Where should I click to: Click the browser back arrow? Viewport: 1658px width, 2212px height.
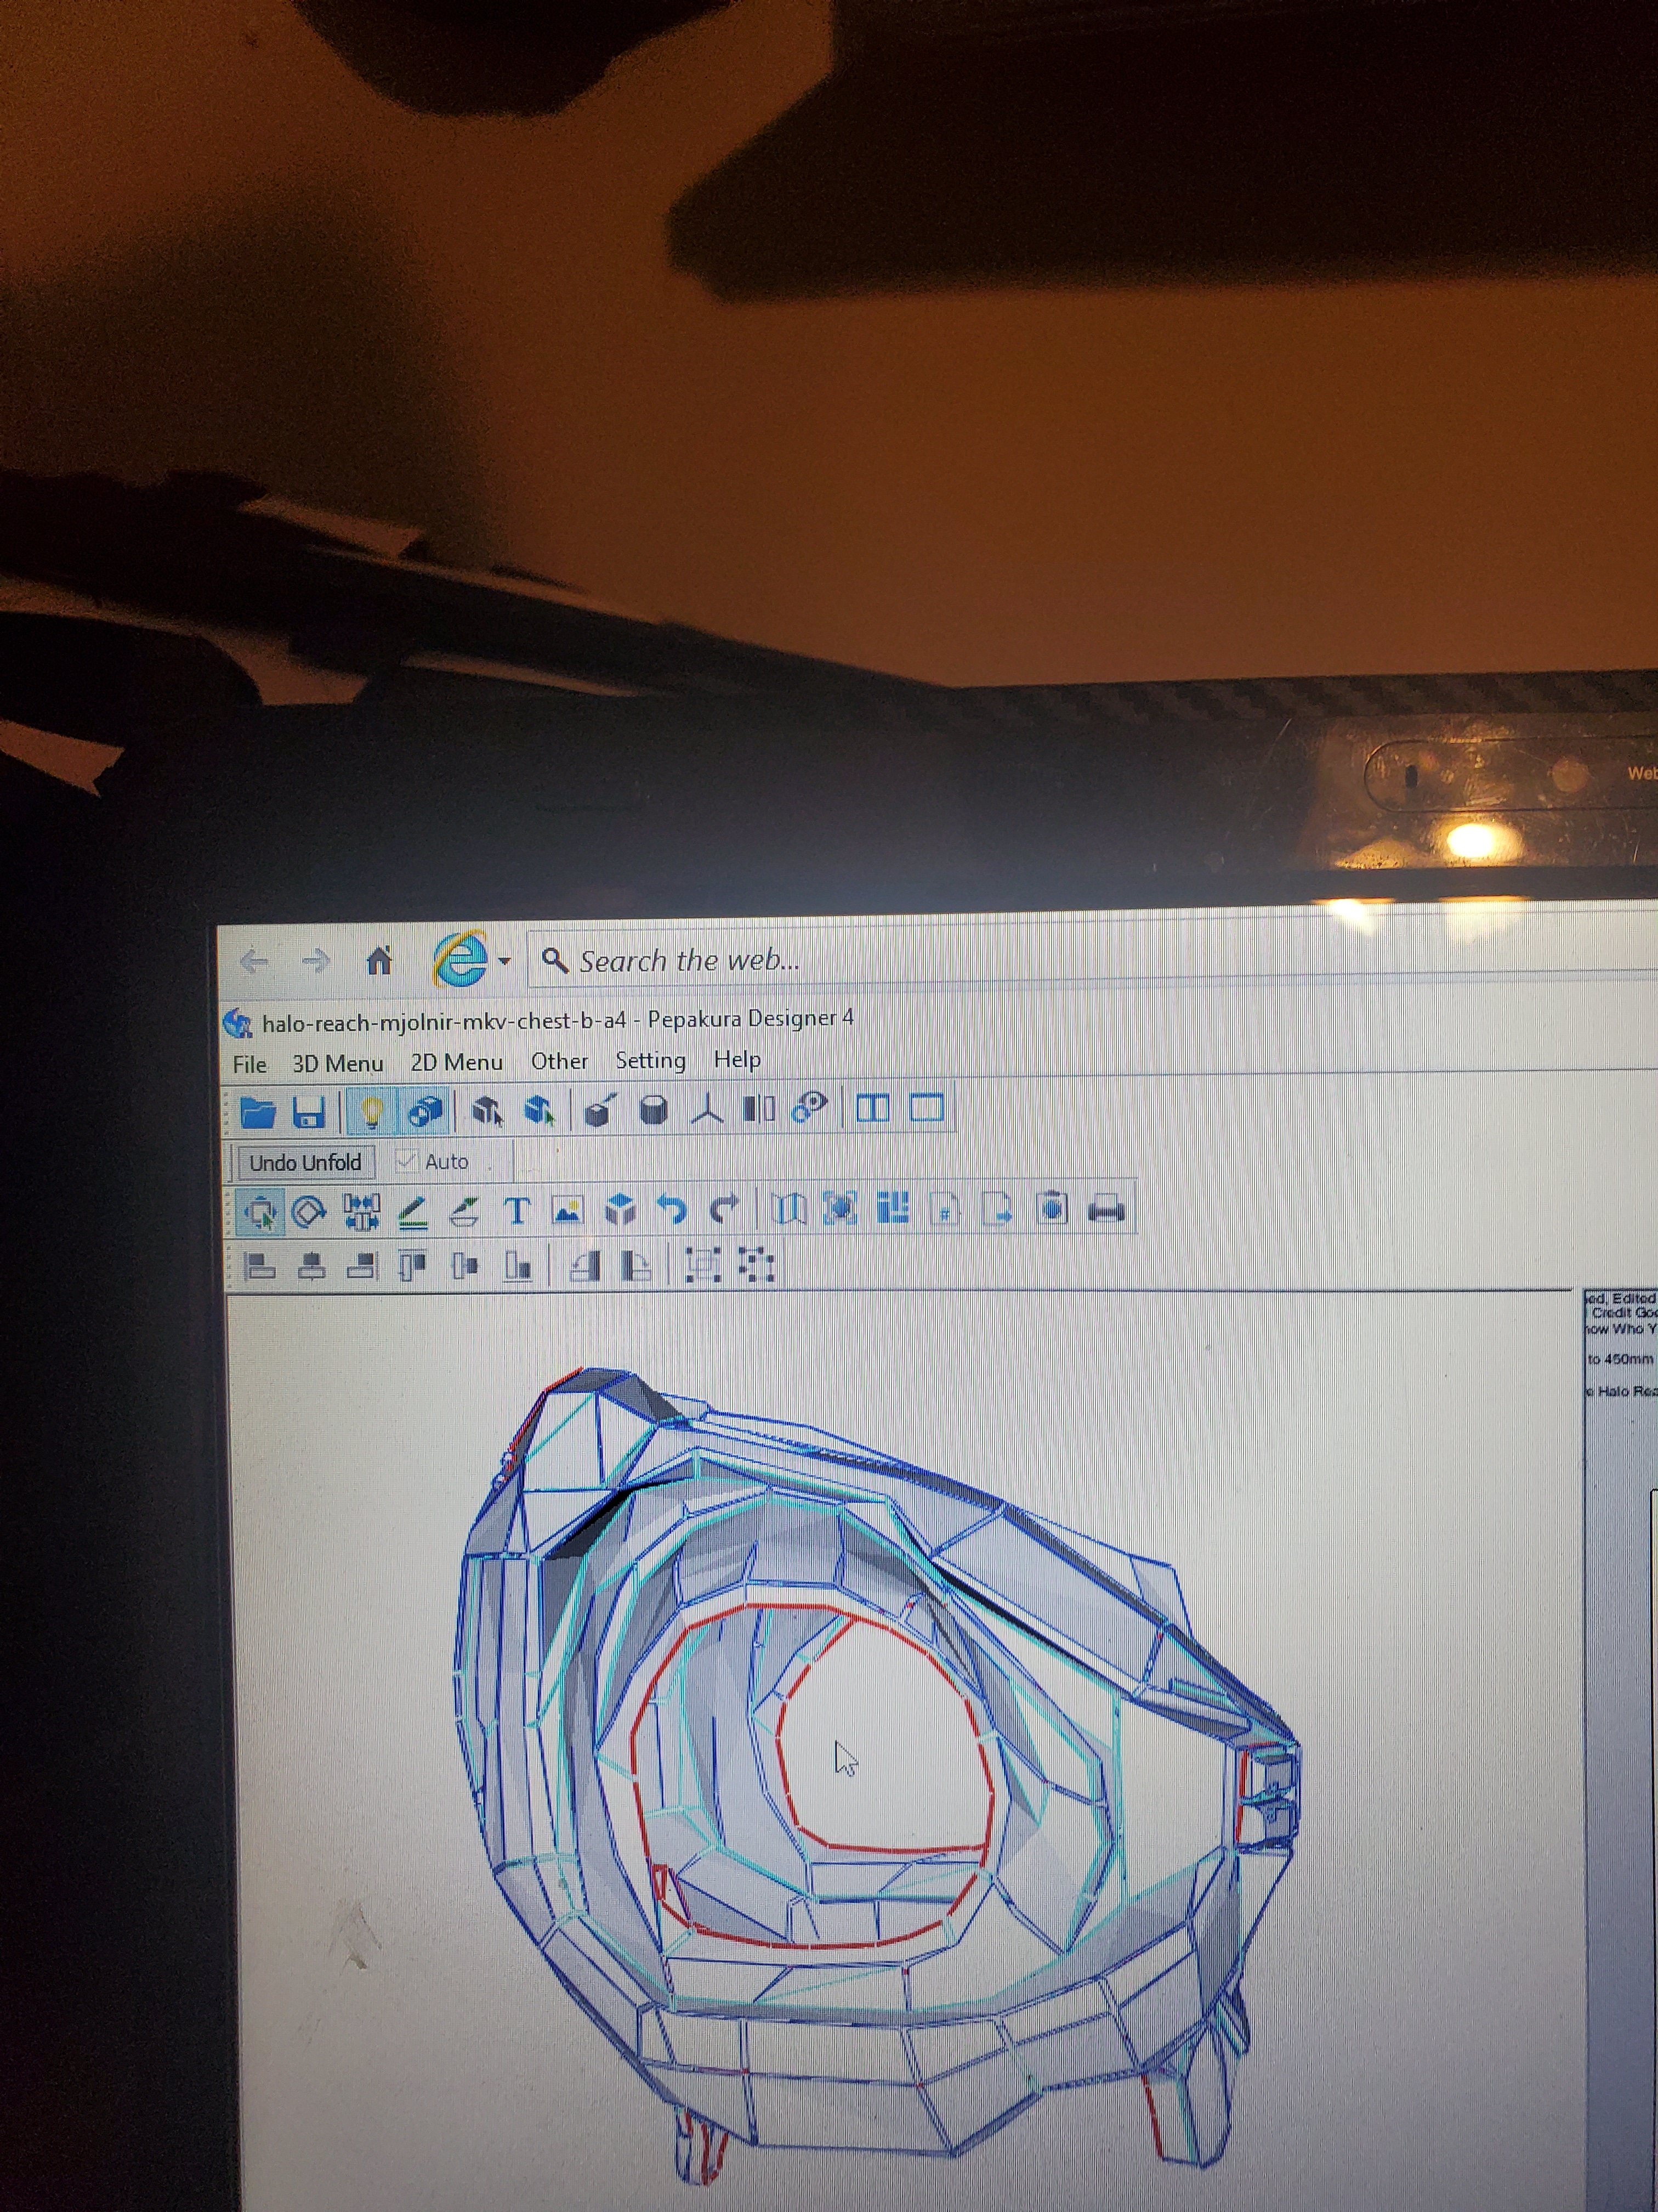254,963
